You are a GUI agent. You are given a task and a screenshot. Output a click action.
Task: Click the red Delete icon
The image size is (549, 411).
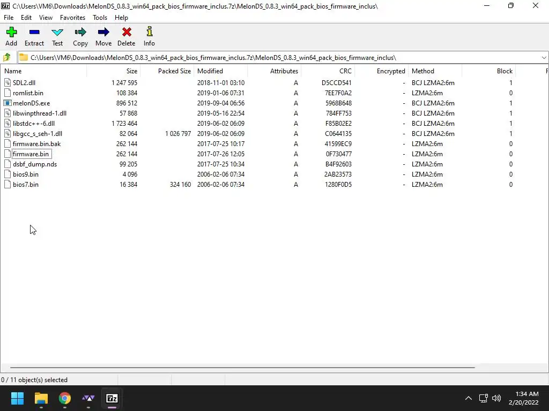tap(127, 32)
